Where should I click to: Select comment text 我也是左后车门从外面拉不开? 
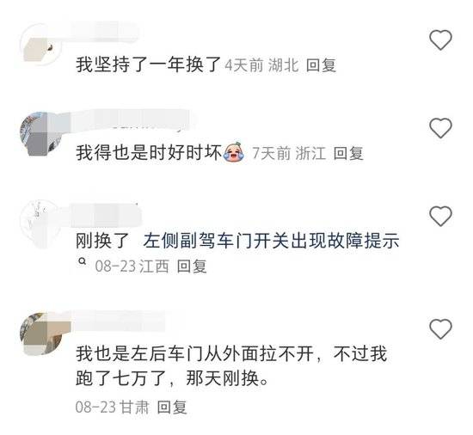(x=194, y=353)
